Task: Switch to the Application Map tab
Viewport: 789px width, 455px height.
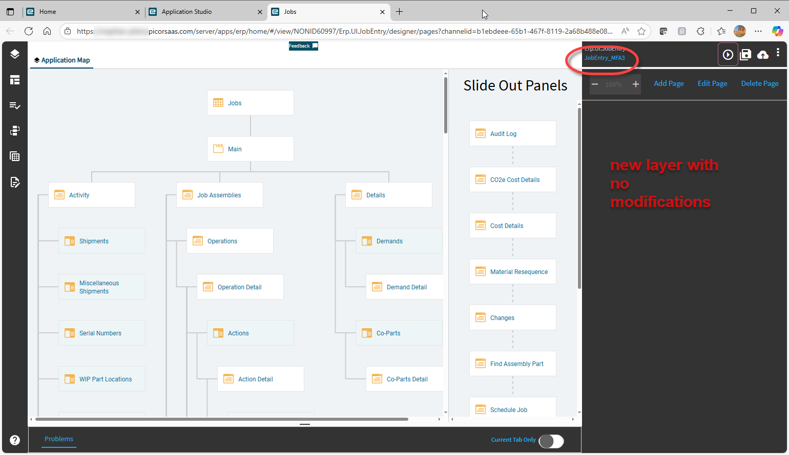Action: click(x=62, y=60)
